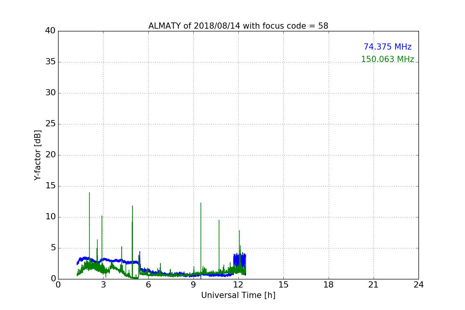Viewport: 465px width, 310px height.
Task: Click the y-axis tick label 30
Action: pos(50,93)
